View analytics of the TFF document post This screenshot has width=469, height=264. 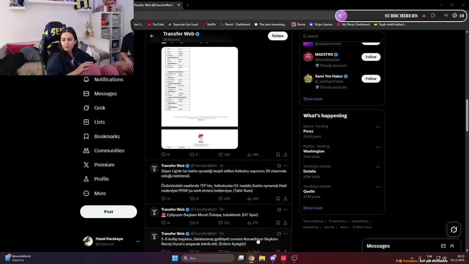253,155
